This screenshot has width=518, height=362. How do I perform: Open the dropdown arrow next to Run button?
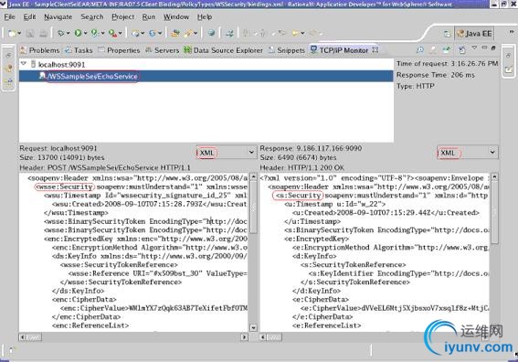click(x=85, y=33)
